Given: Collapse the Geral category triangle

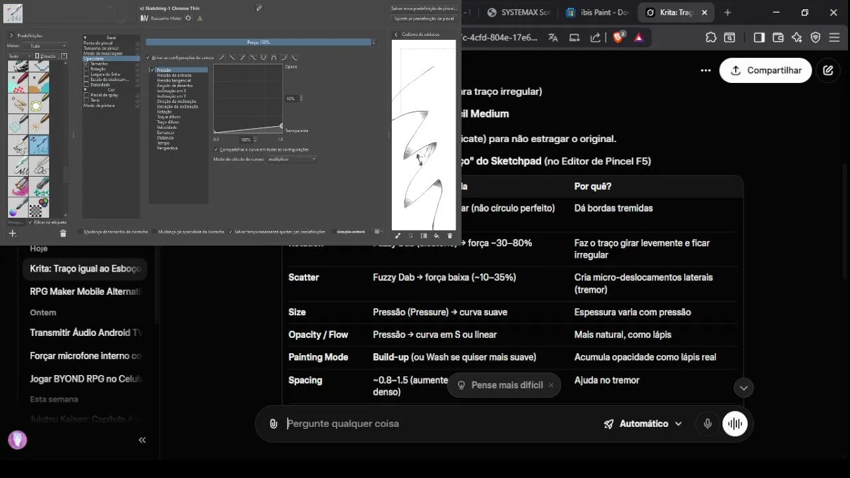Looking at the screenshot, I should point(85,38).
